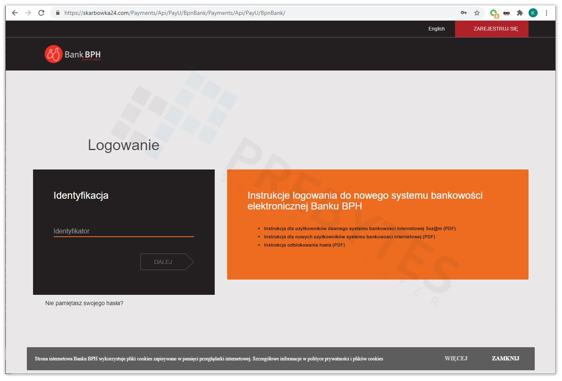Focus the address bar URL
The width and height of the screenshot is (562, 381).
coord(175,13)
